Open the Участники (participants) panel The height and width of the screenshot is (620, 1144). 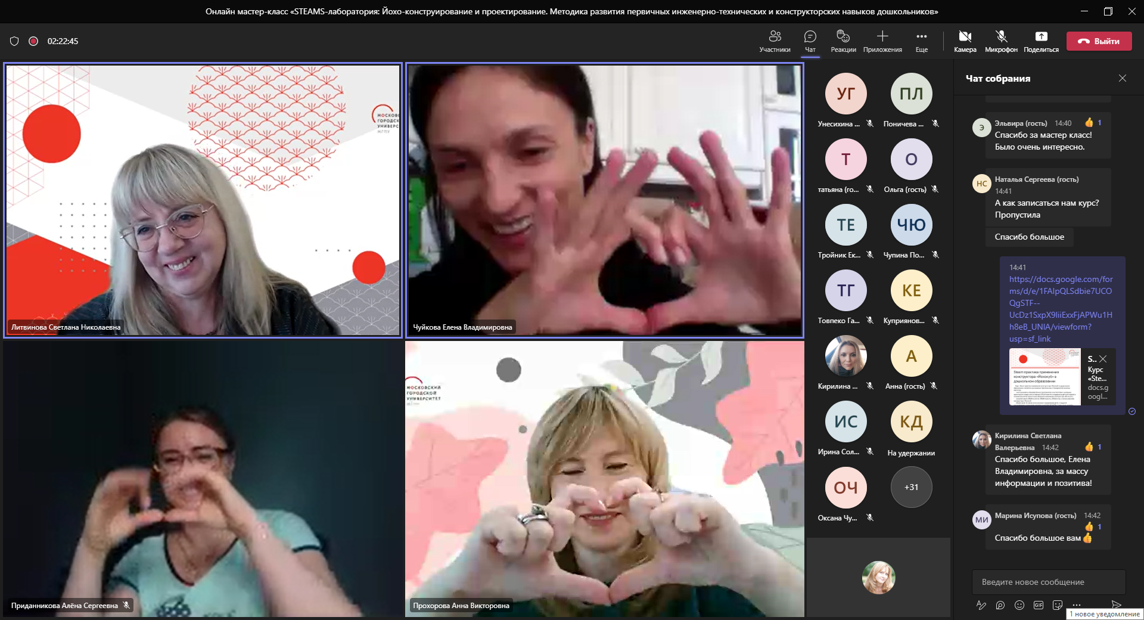click(x=775, y=41)
